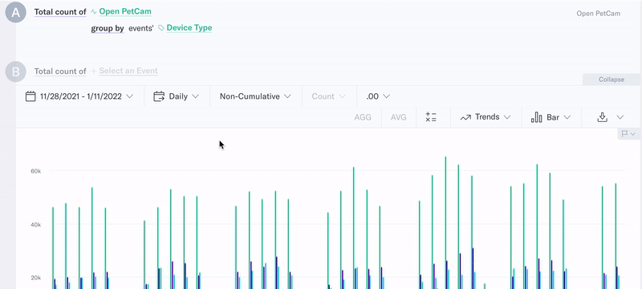Viewport: 642px width, 289px height.
Task: Click the tallest green bar above 60k
Action: click(x=445, y=222)
